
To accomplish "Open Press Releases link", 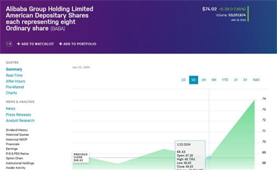I will (x=18, y=115).
